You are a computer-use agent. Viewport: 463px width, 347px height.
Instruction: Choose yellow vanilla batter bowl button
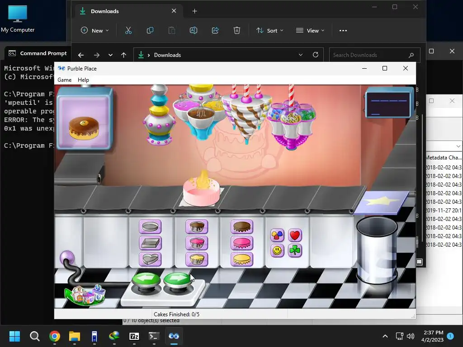coord(197,259)
